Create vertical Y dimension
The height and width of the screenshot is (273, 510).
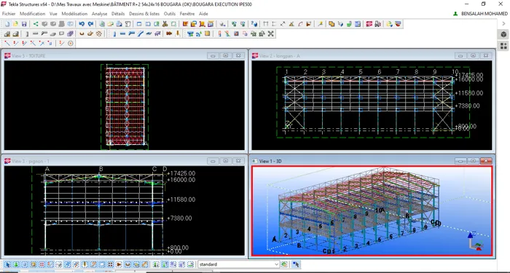click(274, 24)
